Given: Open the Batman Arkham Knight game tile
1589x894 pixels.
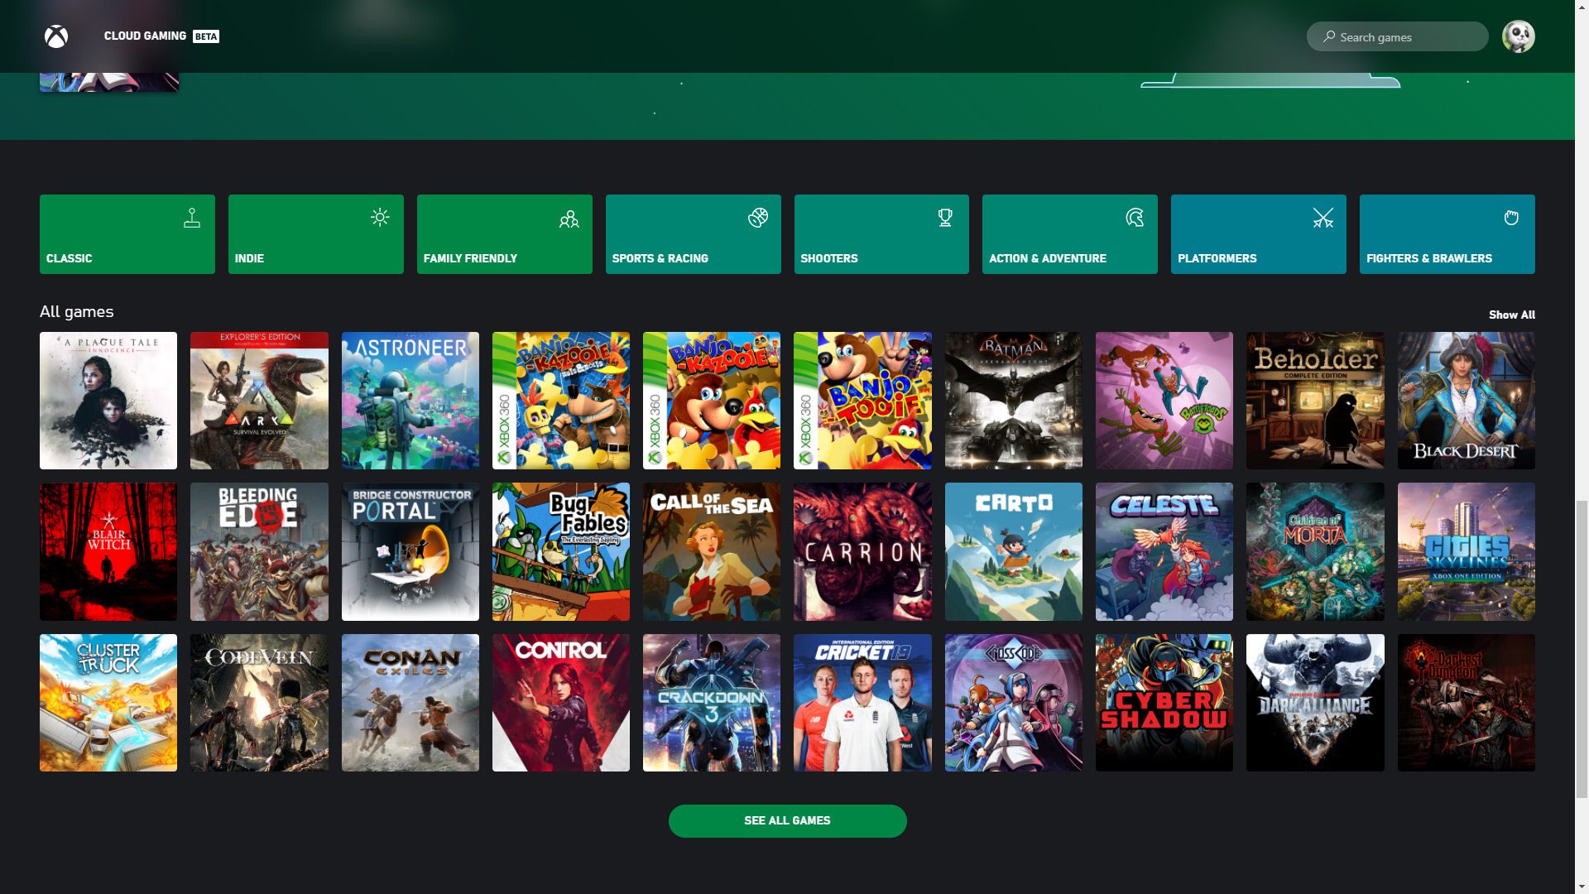Looking at the screenshot, I should tap(1013, 401).
